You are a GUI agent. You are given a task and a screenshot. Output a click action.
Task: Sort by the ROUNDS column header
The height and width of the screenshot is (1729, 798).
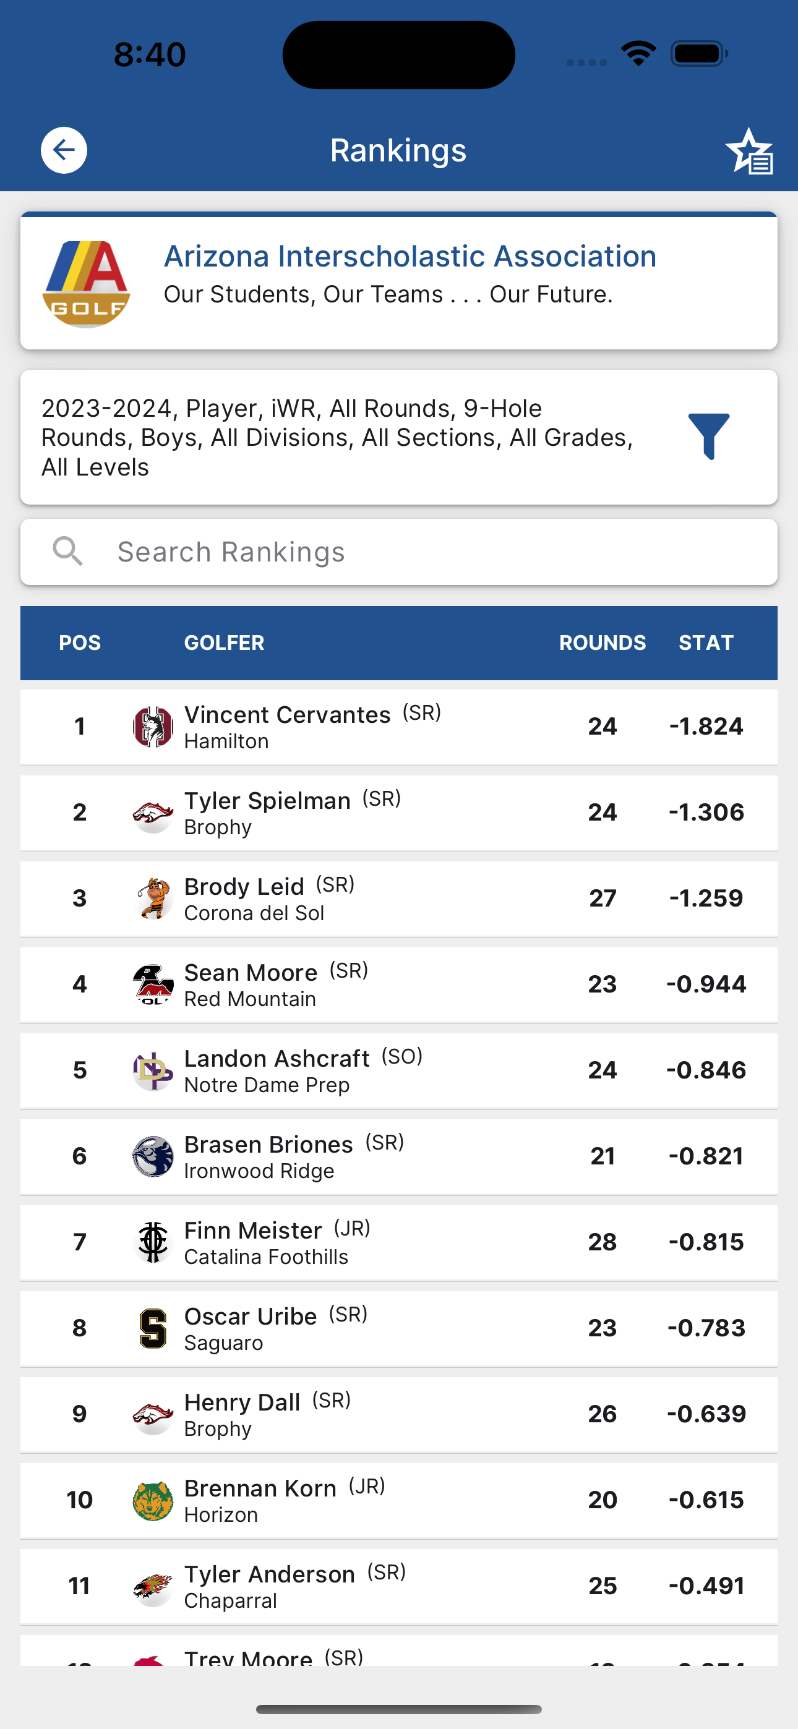point(603,643)
